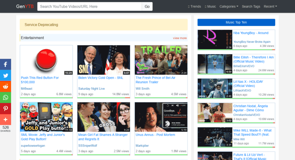Viewport: 295px width, 160px height.
Task: Open Mike WiLL Made-It video thumbnail
Action: [215, 137]
